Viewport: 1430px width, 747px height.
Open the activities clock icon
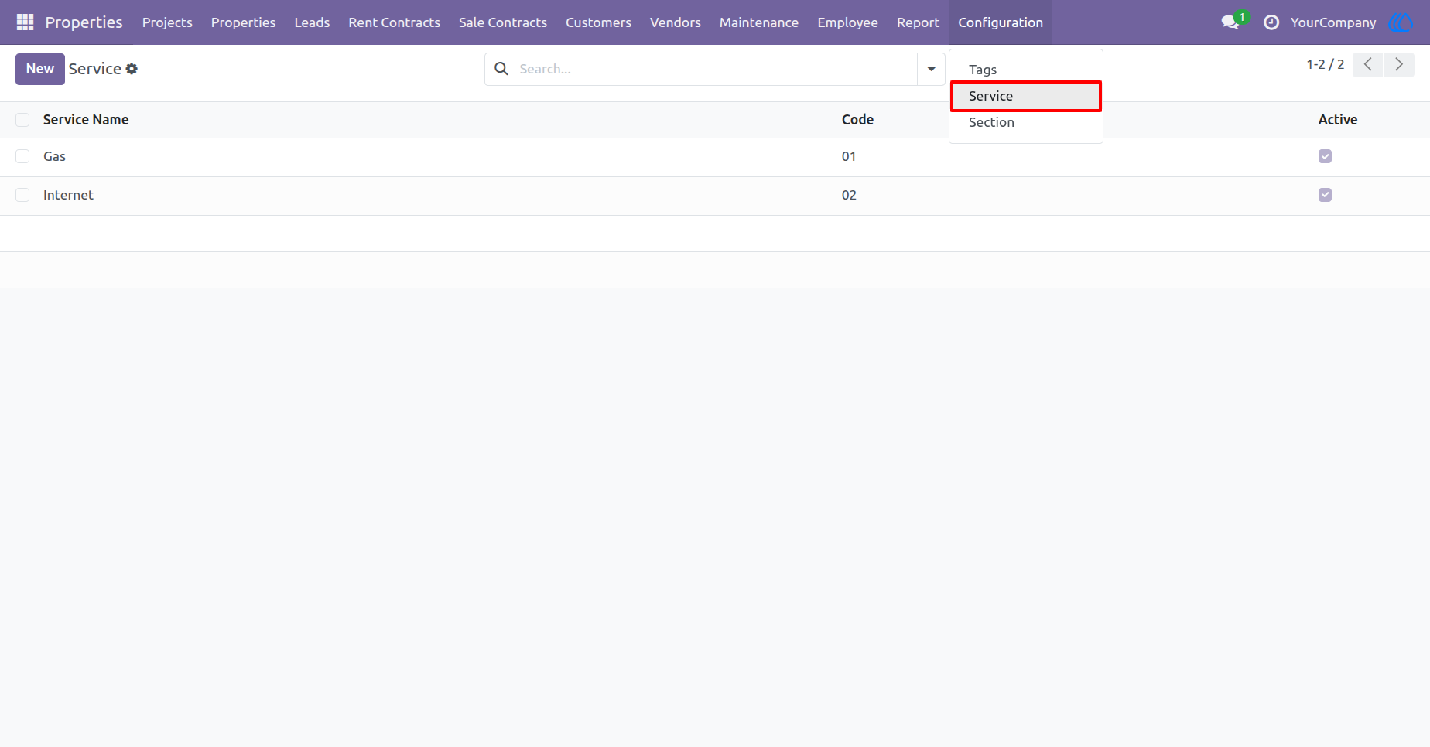pos(1271,22)
